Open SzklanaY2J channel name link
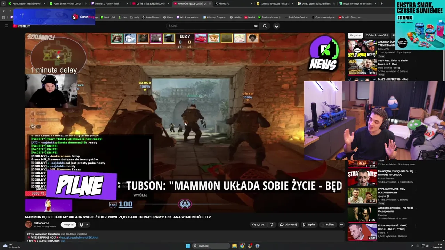Image resolution: width=445 pixels, height=250 pixels. (x=41, y=223)
